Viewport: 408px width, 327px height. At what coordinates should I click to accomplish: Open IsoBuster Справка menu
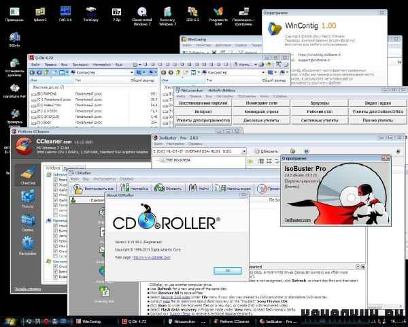(195, 144)
